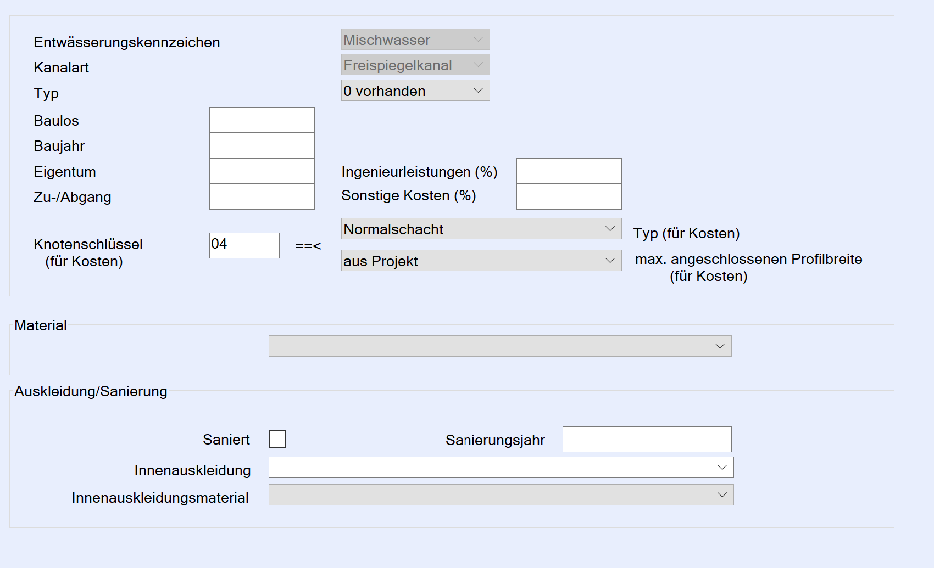Screen dimensions: 934x568
Task: Open the Typ dropdown showing 0 vorhanden
Action: click(415, 91)
